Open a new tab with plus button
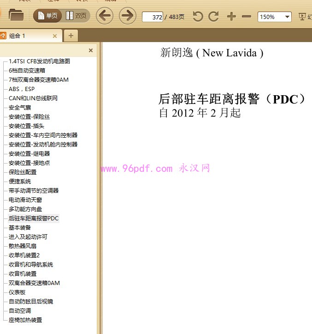312x334 pixels. [71, 36]
